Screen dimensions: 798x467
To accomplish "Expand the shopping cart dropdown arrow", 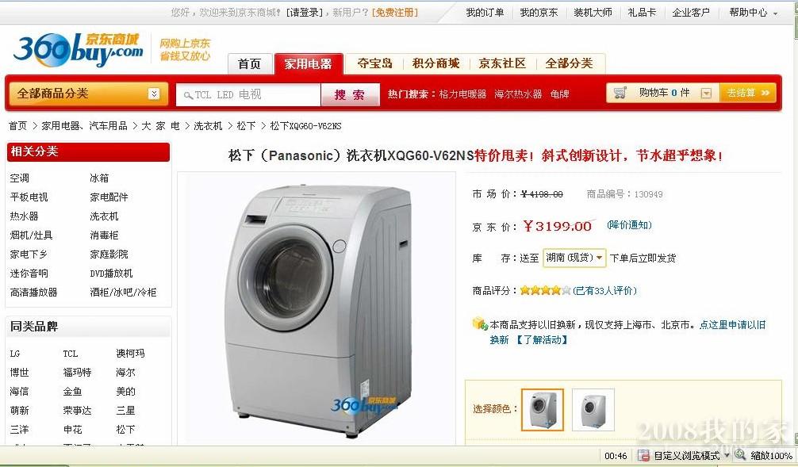I will 706,93.
